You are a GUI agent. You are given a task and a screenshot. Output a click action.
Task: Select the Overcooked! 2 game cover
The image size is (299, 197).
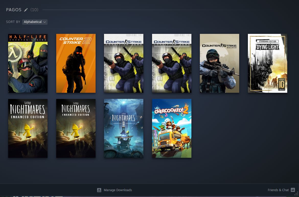pos(172,128)
